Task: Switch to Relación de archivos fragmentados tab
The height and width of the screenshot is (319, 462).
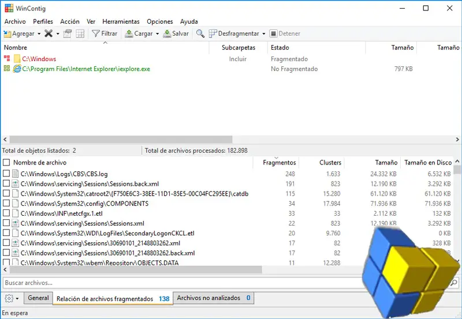Action: (x=113, y=299)
